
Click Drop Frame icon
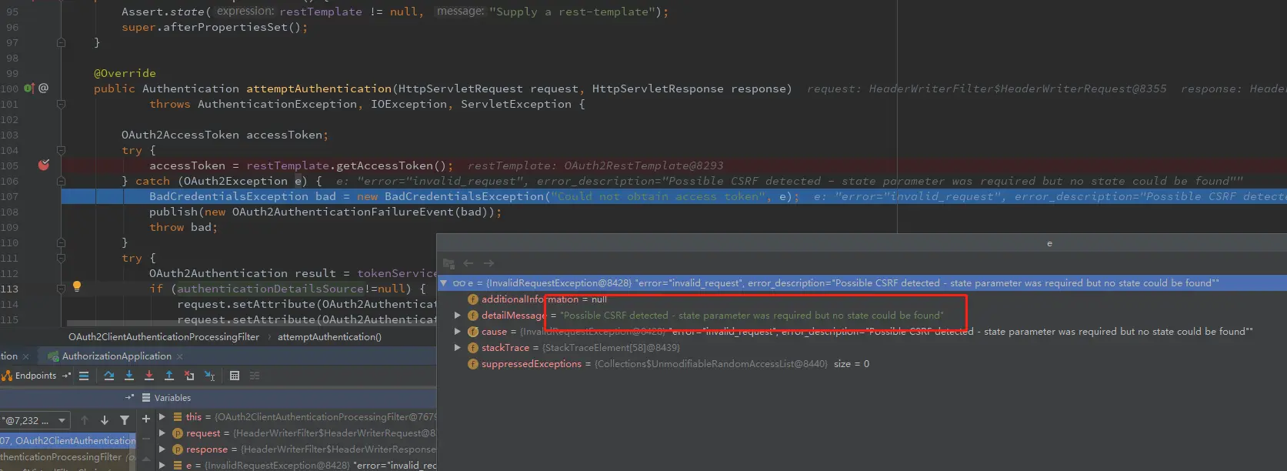tap(189, 376)
